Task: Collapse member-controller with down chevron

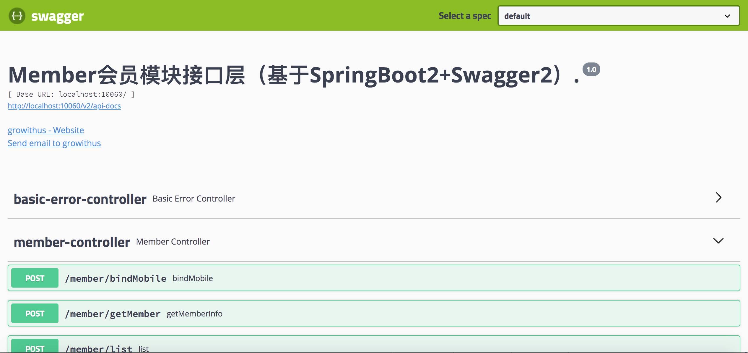Action: (x=718, y=241)
